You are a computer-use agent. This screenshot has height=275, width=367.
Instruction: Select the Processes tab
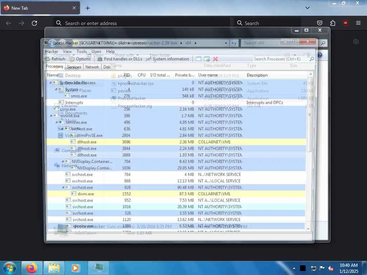pyautogui.click(x=54, y=66)
